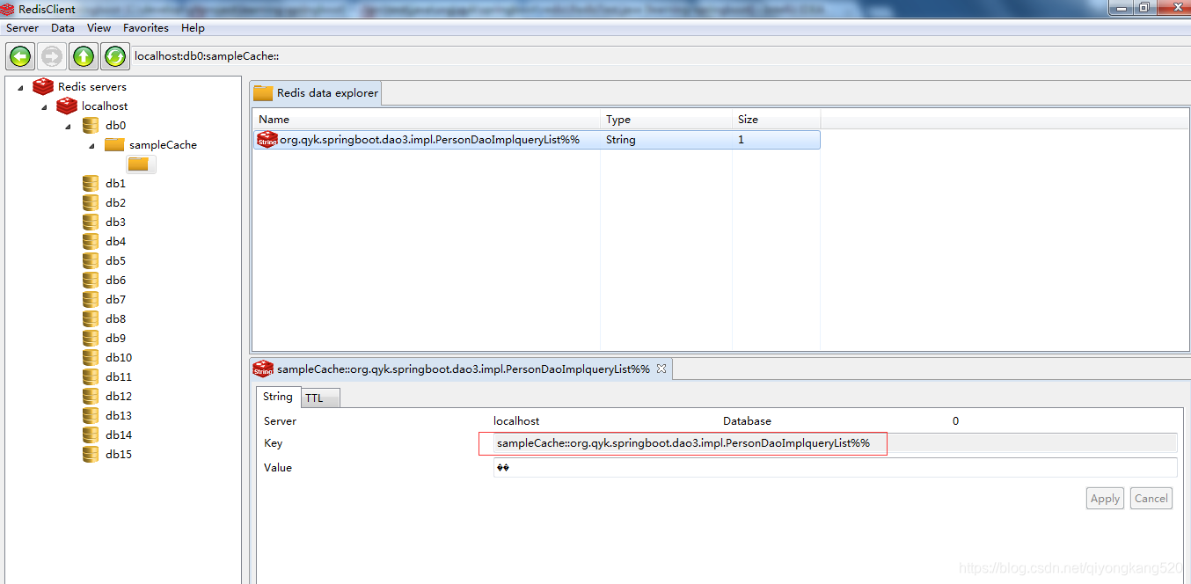This screenshot has width=1191, height=584.
Task: Sort by the Name column header
Action: 426,119
